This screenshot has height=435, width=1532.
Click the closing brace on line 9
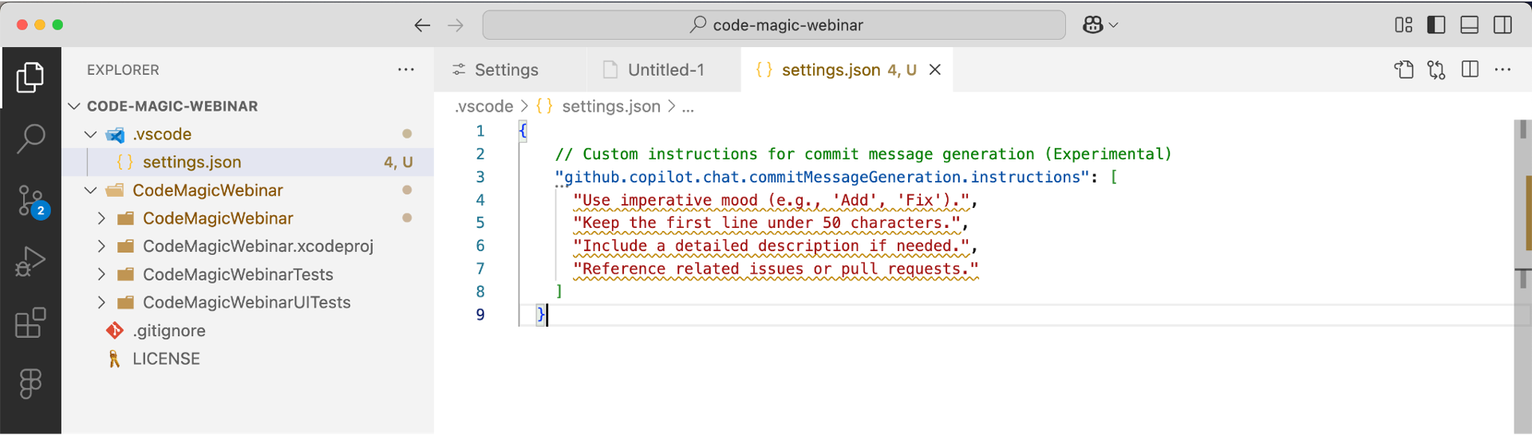(540, 315)
